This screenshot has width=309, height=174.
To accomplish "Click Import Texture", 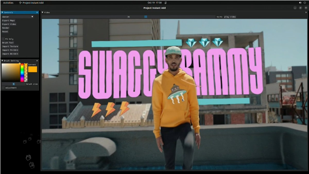I will pyautogui.click(x=10, y=46).
